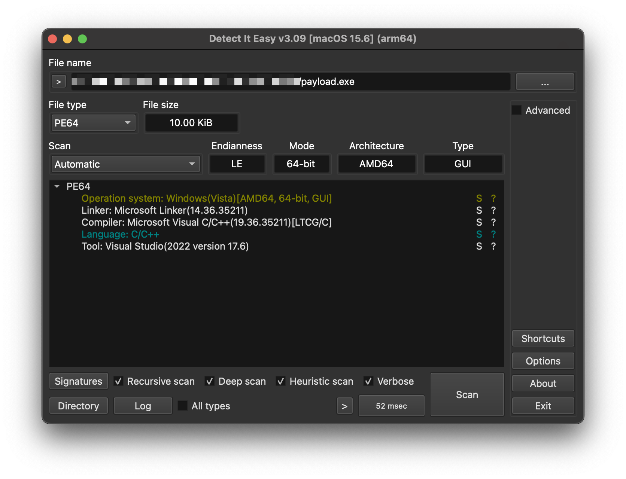Select the Linker: Microsoft Linker result row
The width and height of the screenshot is (626, 479).
tap(164, 210)
